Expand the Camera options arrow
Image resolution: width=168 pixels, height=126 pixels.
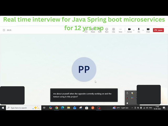[x=134, y=30]
